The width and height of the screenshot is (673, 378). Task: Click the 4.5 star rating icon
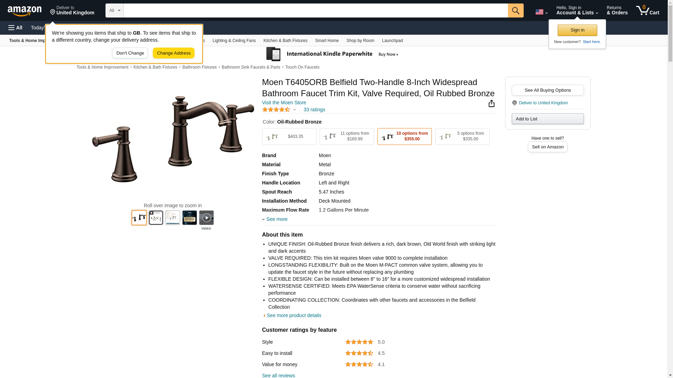(276, 110)
